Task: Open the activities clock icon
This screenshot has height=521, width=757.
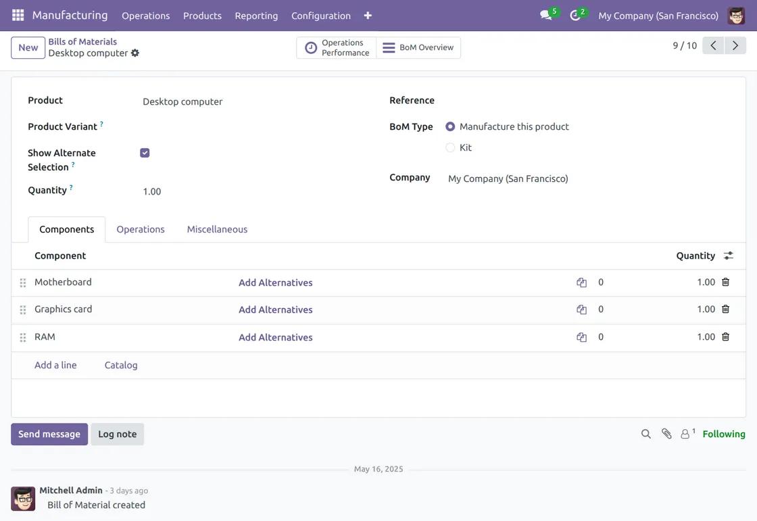Action: tap(575, 16)
